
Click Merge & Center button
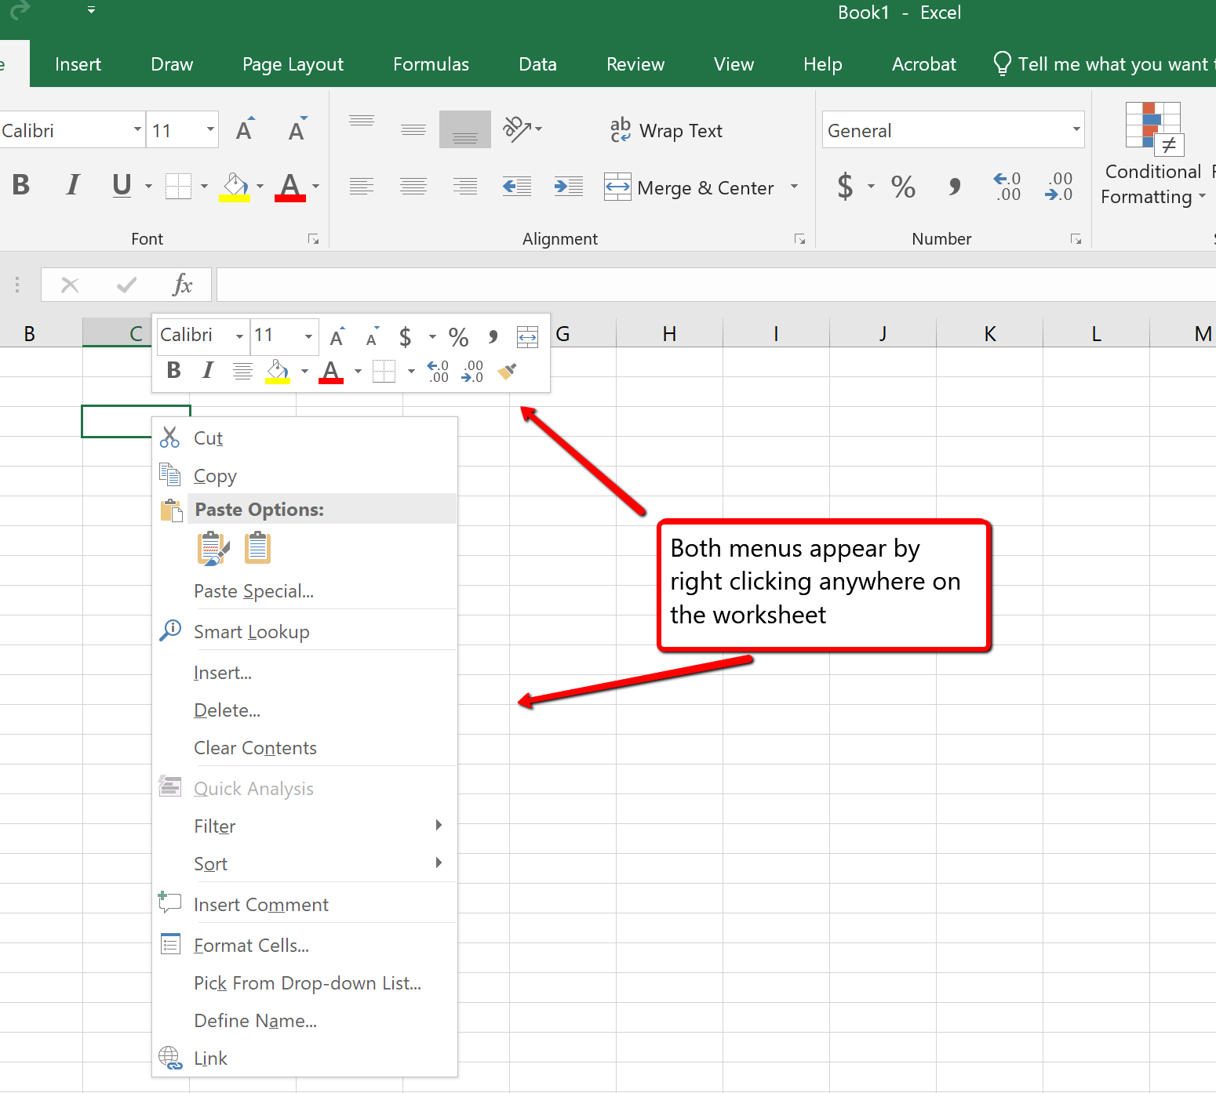[x=690, y=187]
